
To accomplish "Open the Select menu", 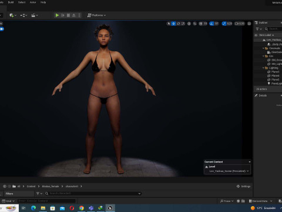I will click(x=22, y=2).
